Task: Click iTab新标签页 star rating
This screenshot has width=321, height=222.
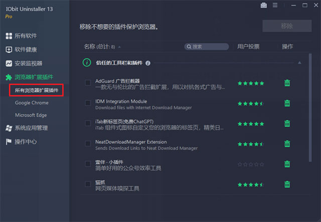Action: point(251,124)
